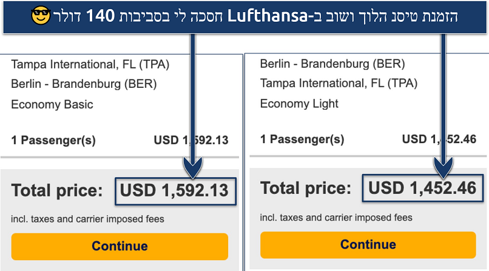
Task: Click the left blue arrow pointing to 1,592.13
Action: [x=195, y=103]
